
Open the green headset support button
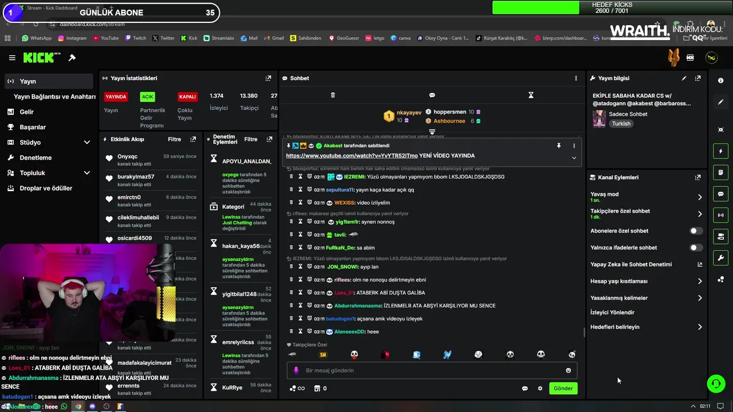point(716,383)
